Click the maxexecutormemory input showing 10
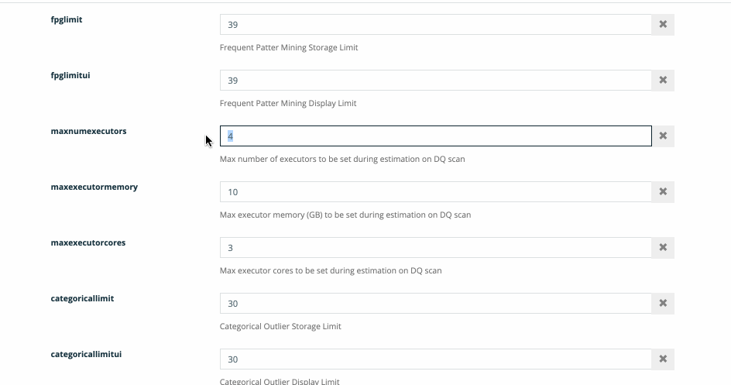This screenshot has height=385, width=731. point(435,192)
